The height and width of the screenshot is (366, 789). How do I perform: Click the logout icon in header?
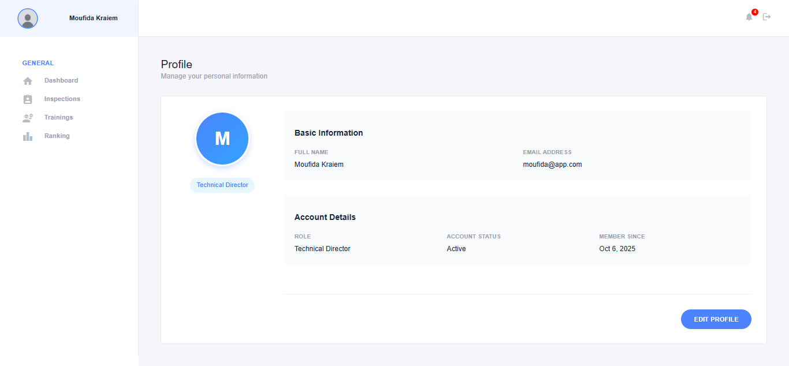pyautogui.click(x=767, y=17)
